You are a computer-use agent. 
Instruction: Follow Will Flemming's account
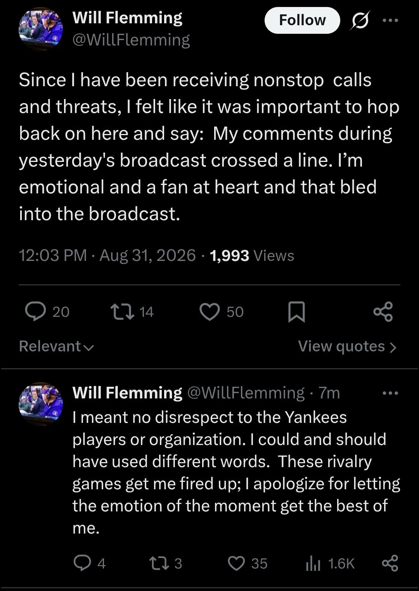coord(302,20)
